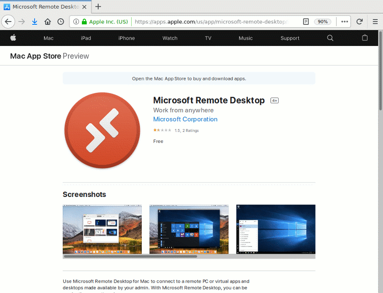This screenshot has height=293, width=383.
Task: Go back to previous page
Action: tap(8, 22)
